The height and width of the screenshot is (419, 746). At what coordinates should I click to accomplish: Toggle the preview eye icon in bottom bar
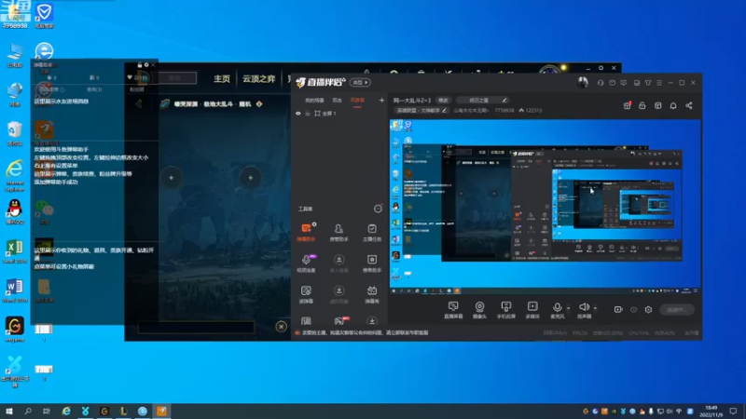(634, 310)
